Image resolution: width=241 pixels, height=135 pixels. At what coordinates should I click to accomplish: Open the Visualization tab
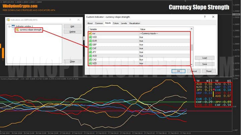pos(135,23)
